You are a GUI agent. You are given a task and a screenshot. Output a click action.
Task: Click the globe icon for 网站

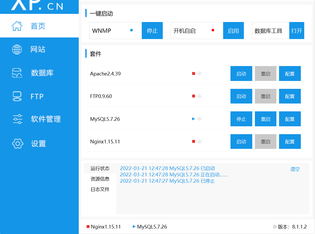coord(17,49)
